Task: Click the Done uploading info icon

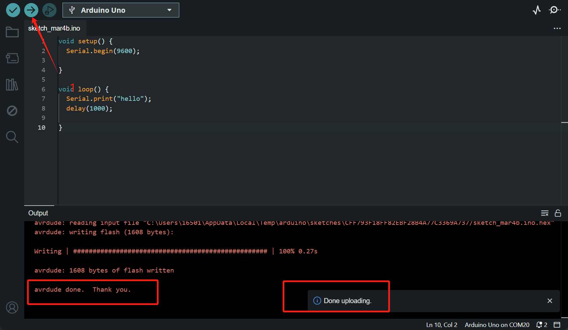Action: pyautogui.click(x=317, y=300)
